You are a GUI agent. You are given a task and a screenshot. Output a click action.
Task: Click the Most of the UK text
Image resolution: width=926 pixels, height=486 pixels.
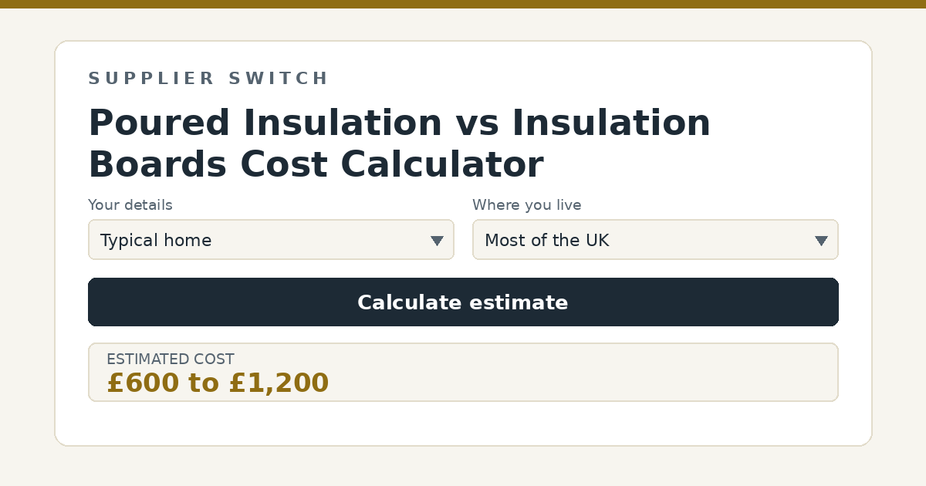point(547,241)
